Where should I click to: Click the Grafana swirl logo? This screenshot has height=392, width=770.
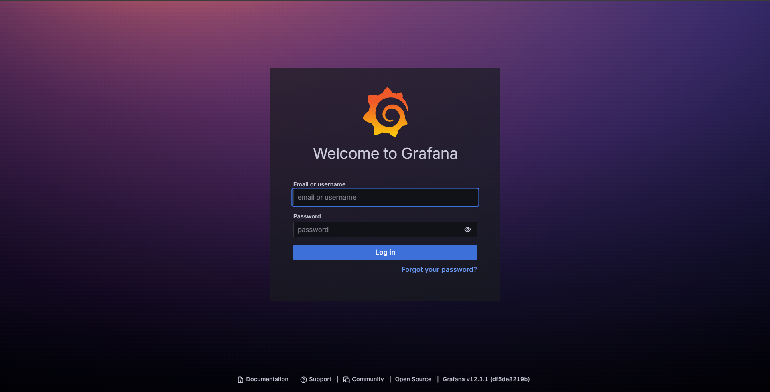385,112
